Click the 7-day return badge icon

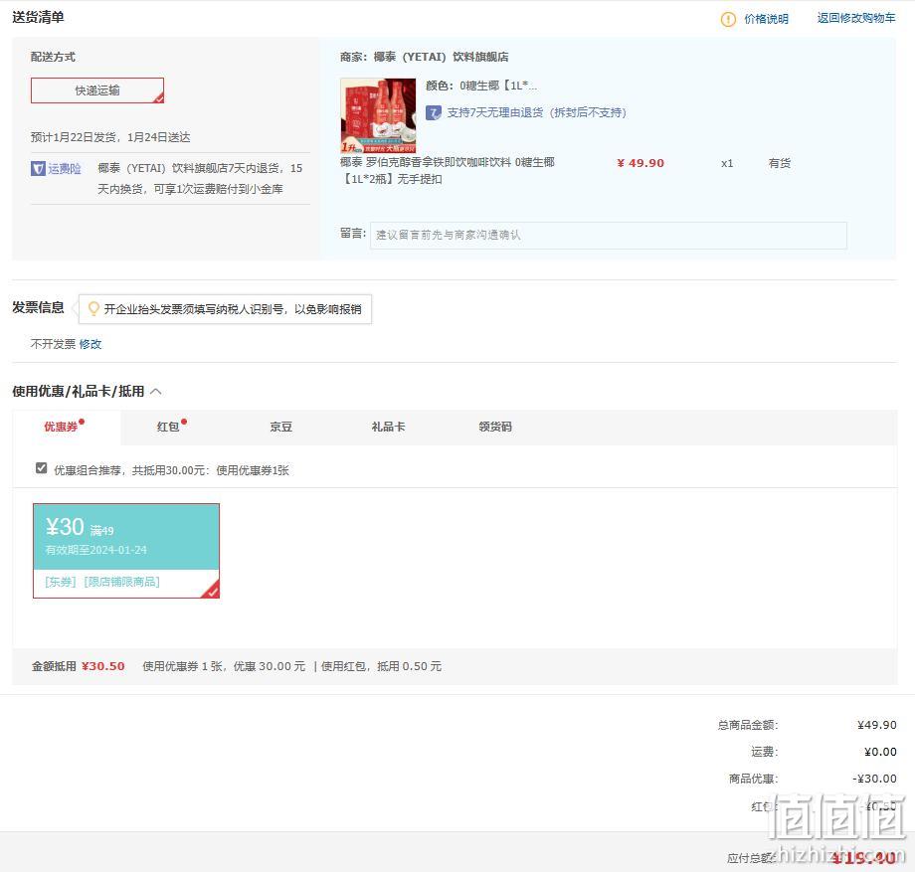point(433,112)
